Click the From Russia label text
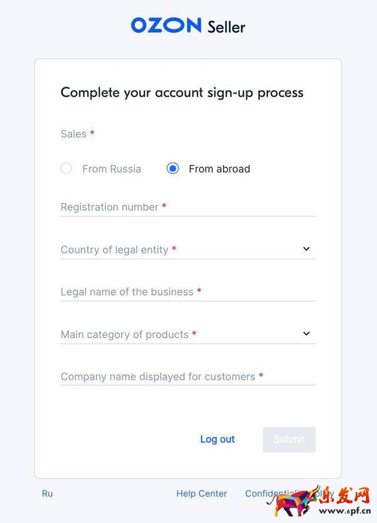 pyautogui.click(x=111, y=169)
